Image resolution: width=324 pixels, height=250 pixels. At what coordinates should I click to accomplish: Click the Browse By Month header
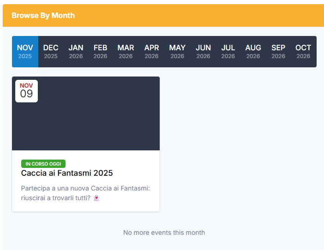[x=43, y=15]
